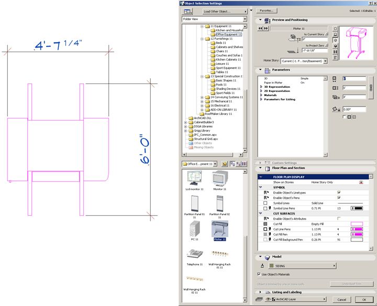Click the Floor Plan and Section panel icon
This screenshot has width=377, height=306.
[x=268, y=168]
